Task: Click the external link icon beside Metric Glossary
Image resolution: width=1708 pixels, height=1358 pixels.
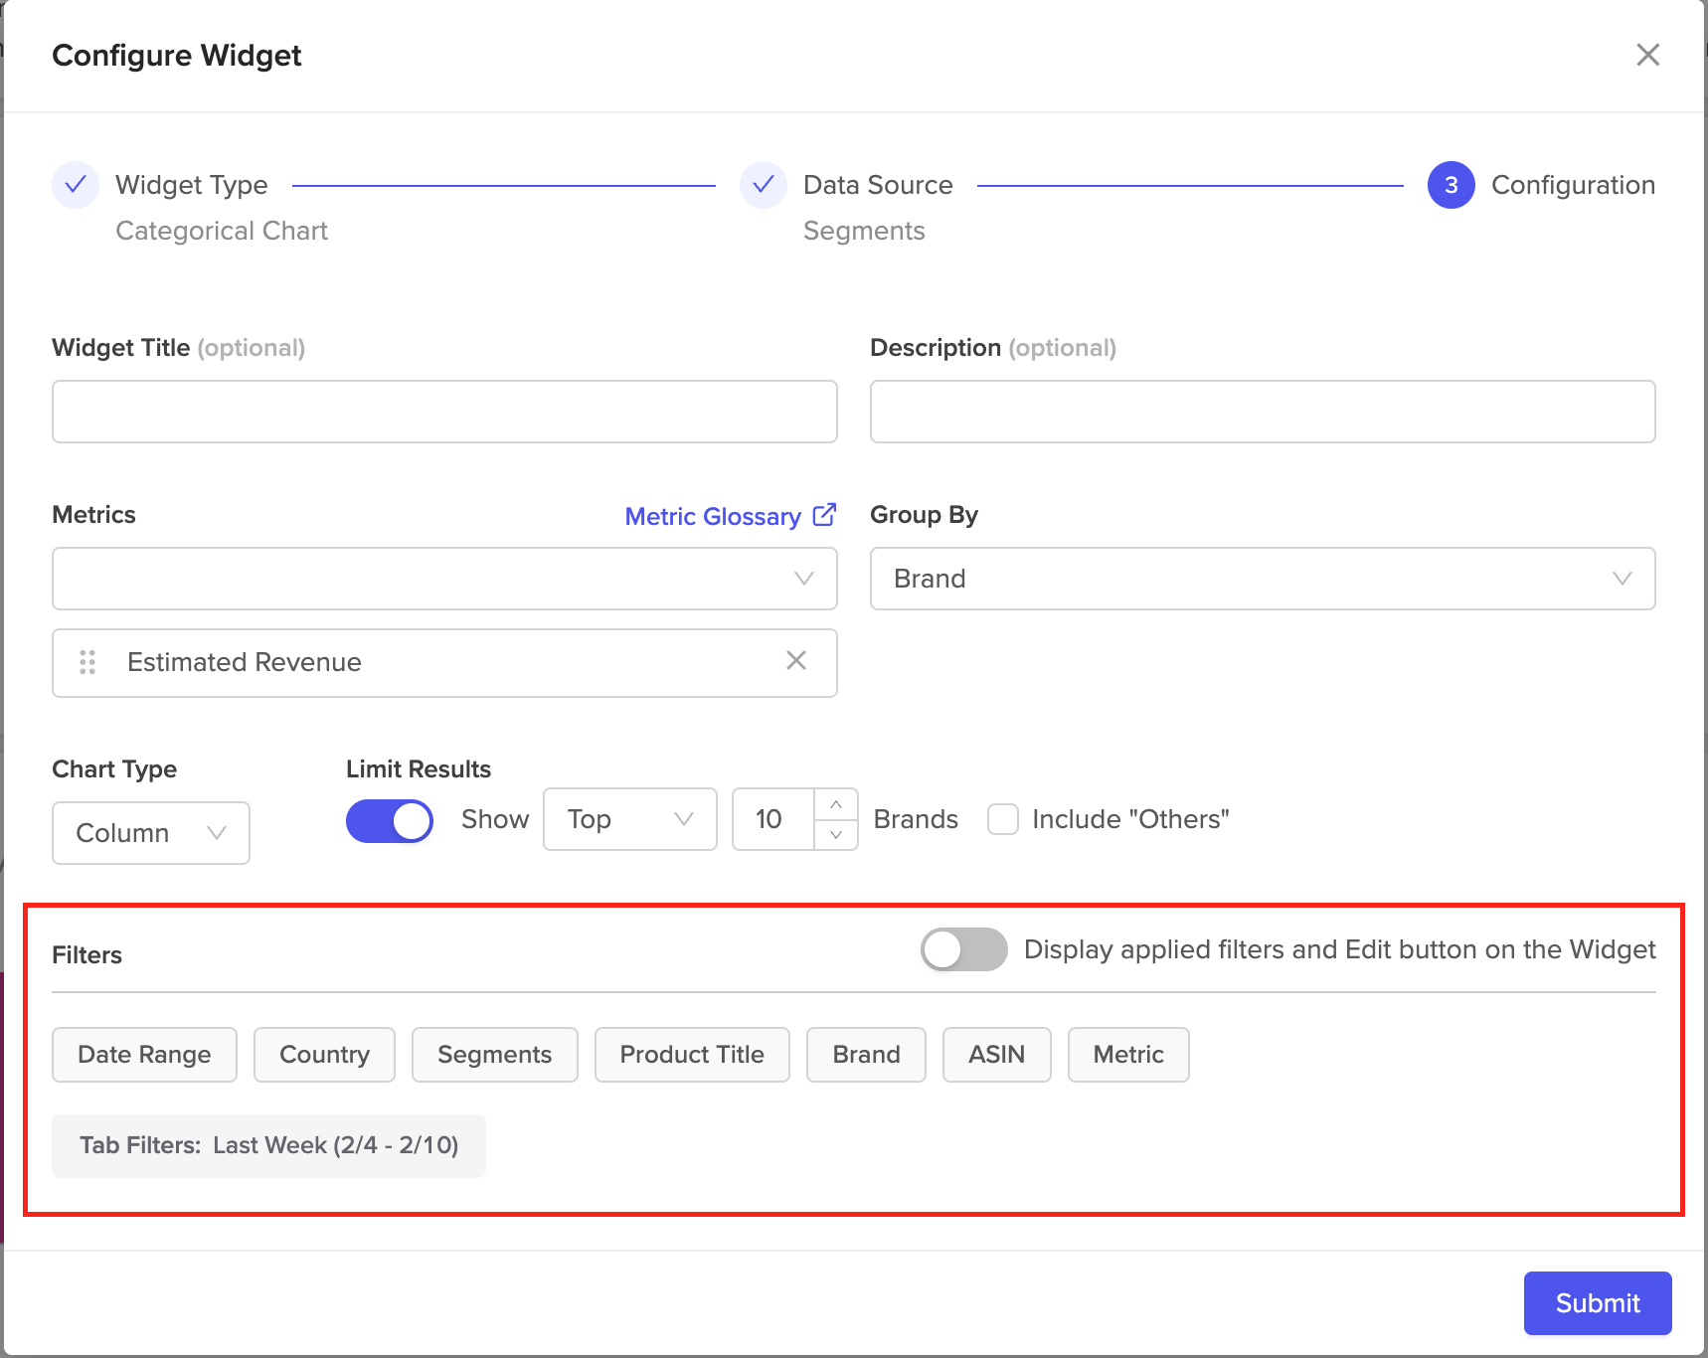Action: [x=824, y=515]
